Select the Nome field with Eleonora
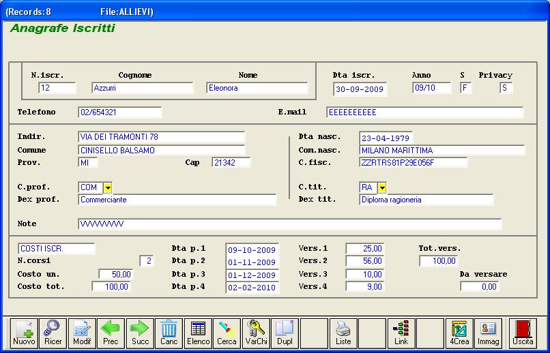Viewport: 550px width, 353px height. coord(257,88)
